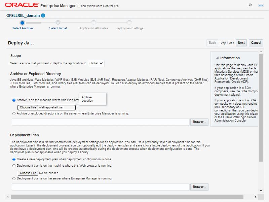Open the Global scope dropdown
The width and height of the screenshot is (269, 202).
click(x=96, y=63)
